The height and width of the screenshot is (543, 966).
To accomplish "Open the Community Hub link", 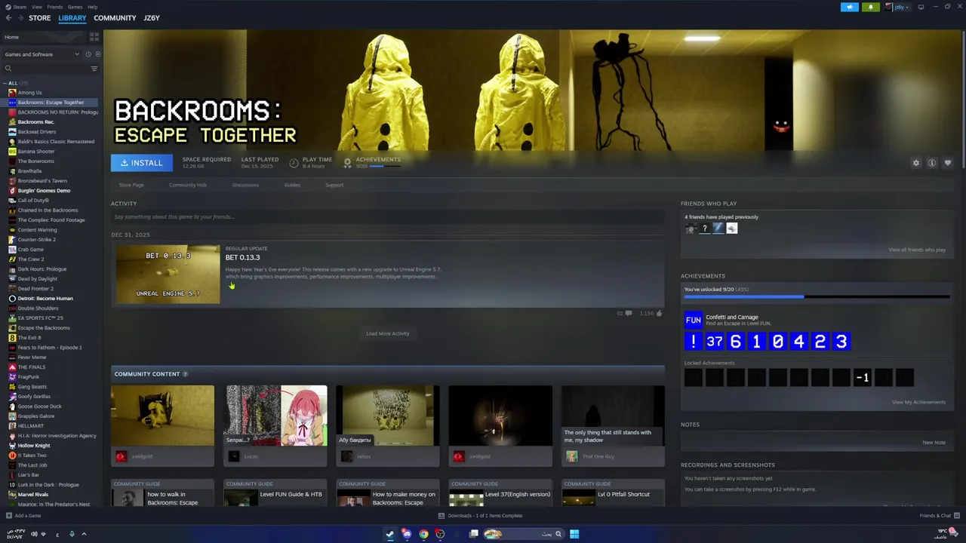I will coord(187,185).
